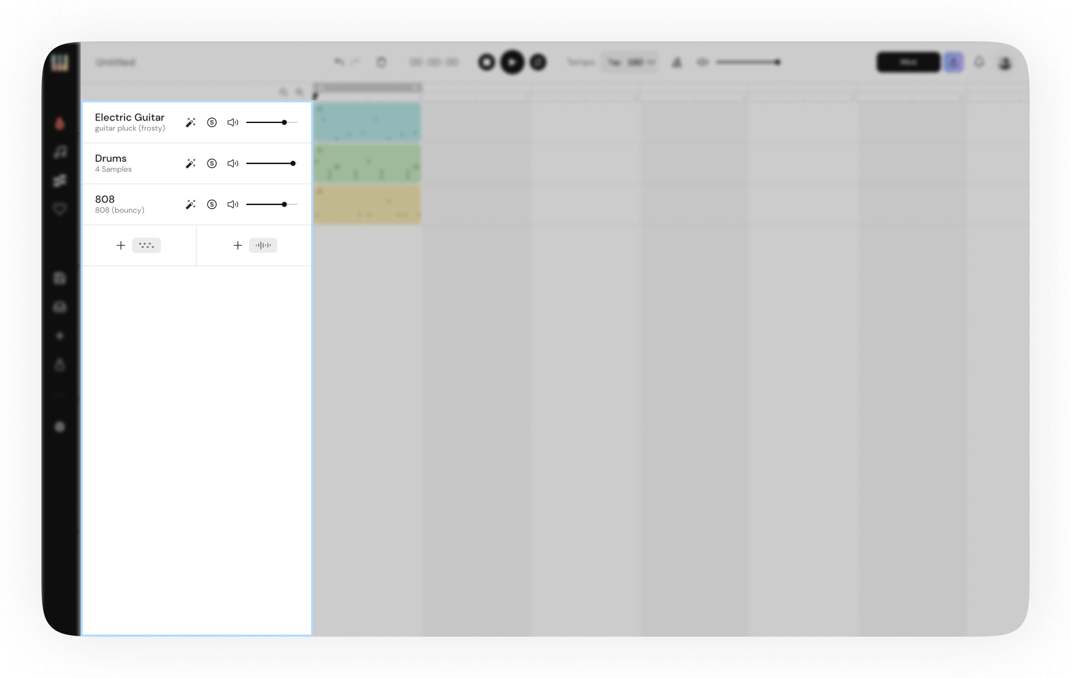Click the magic wand on 808 track
Screen dimensions: 1071x678
pos(190,205)
